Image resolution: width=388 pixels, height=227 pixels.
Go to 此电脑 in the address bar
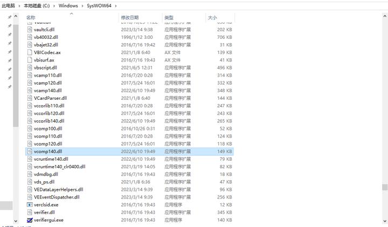8,6
